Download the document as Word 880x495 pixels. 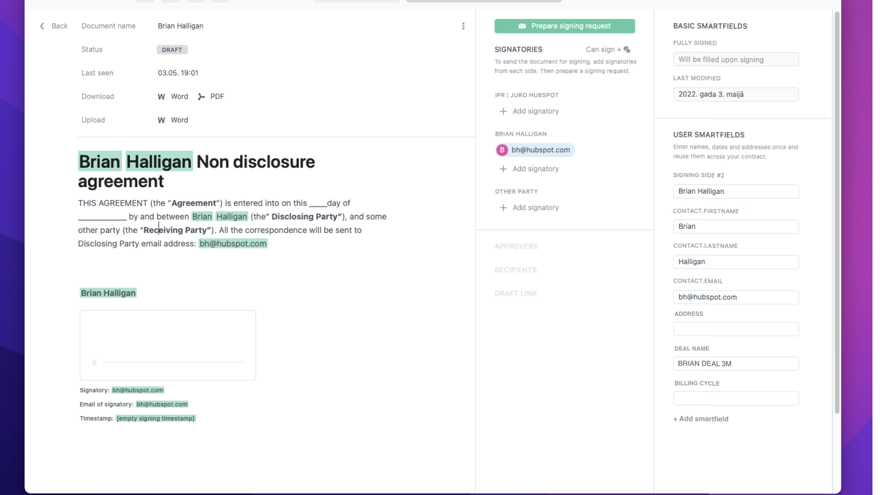point(173,97)
